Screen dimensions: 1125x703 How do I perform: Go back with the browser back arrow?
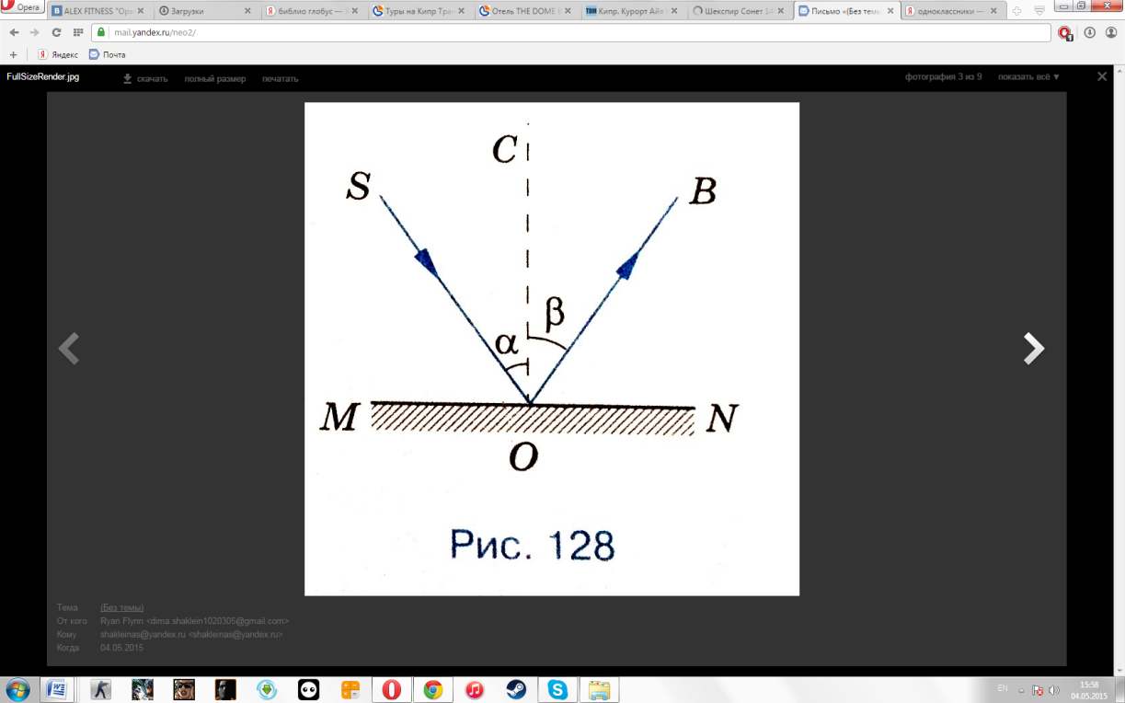tap(15, 32)
